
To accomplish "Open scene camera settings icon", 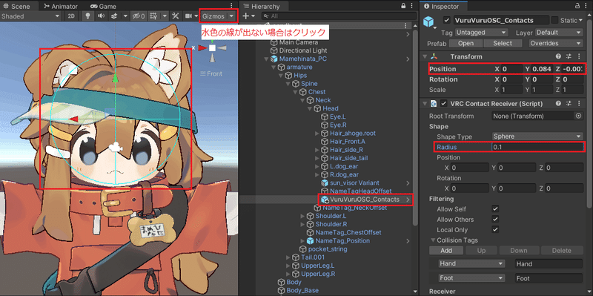I will (188, 16).
